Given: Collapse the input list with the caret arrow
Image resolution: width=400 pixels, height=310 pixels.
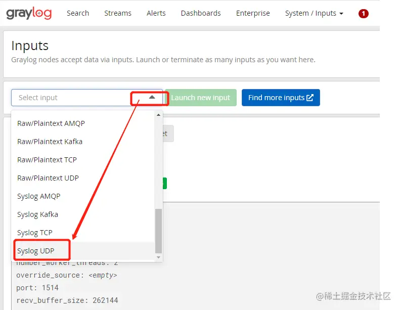Looking at the screenshot, I should point(152,97).
